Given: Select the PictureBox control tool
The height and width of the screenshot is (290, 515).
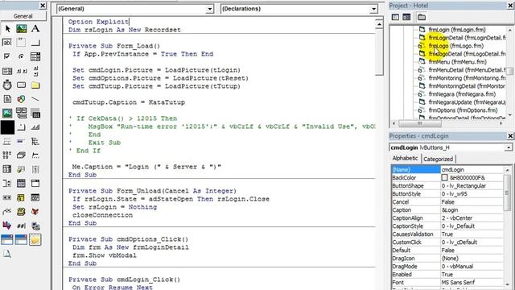Looking at the screenshot, I should (x=22, y=29).
